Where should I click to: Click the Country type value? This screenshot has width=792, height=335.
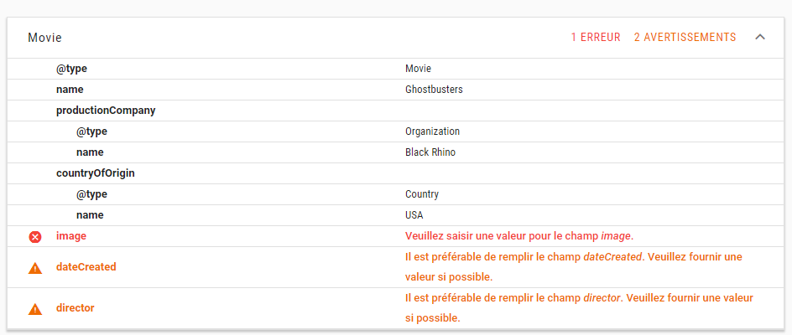pyautogui.click(x=421, y=194)
